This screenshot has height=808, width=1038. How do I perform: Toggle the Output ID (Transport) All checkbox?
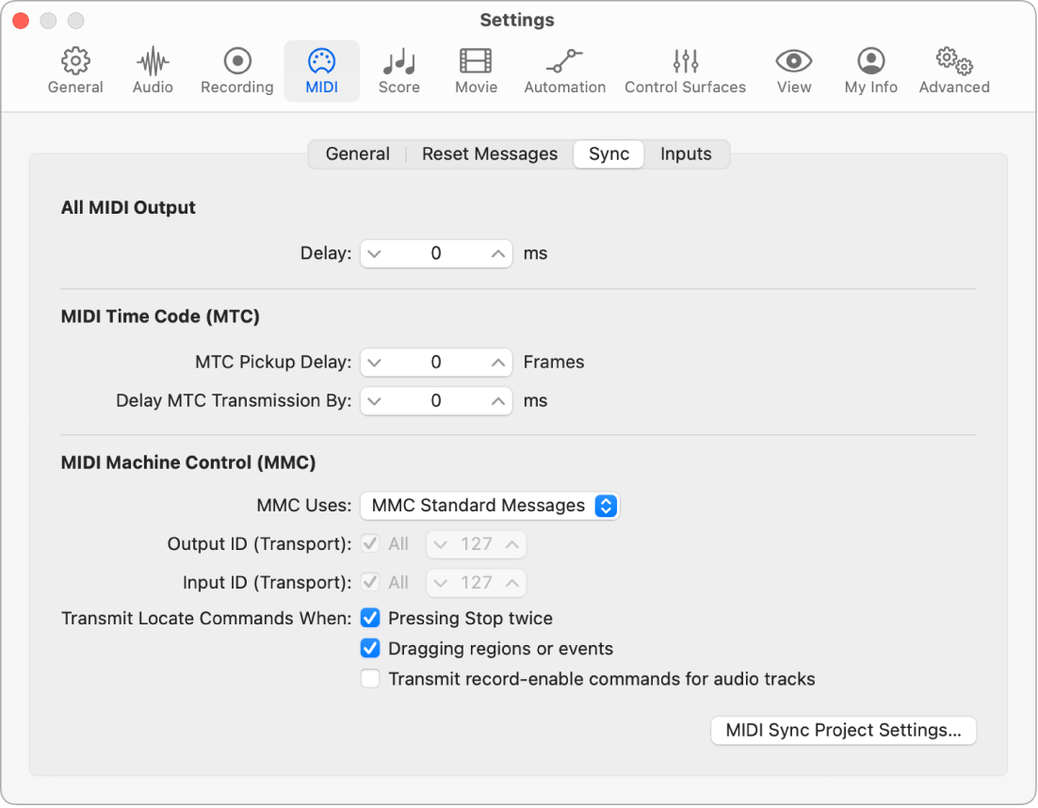tap(370, 544)
